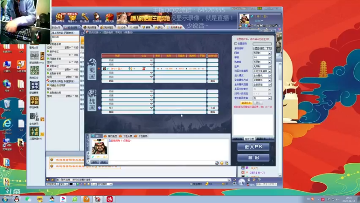The image size is (360, 203).
Task: Switch to the 战绩 record tab
Action: pyautogui.click(x=134, y=28)
